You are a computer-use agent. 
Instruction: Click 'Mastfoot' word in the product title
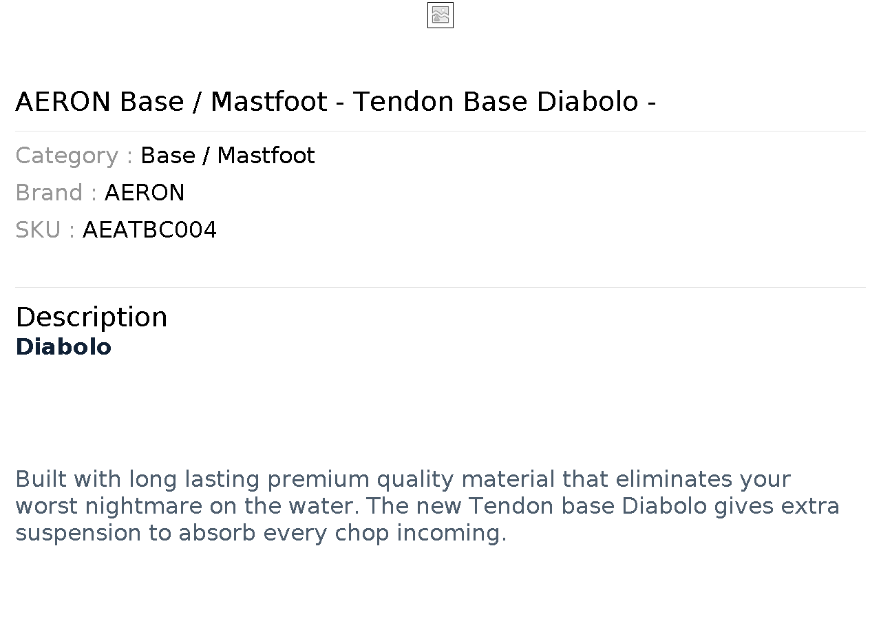click(x=269, y=102)
